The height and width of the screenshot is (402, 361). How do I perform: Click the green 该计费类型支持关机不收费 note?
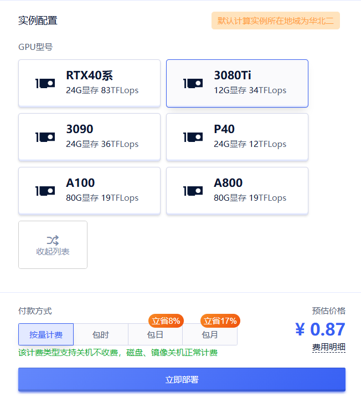pyautogui.click(x=118, y=353)
